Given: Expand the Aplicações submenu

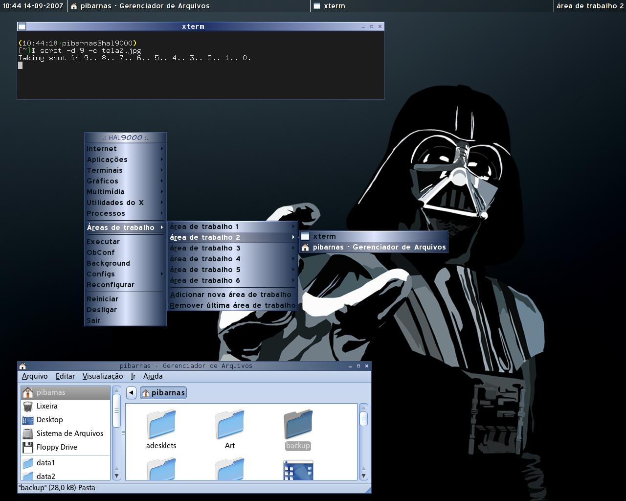Looking at the screenshot, I should tap(125, 159).
